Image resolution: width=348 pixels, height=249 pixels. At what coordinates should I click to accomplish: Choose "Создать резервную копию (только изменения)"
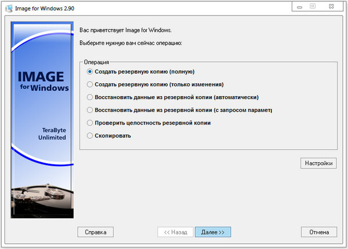coord(89,85)
